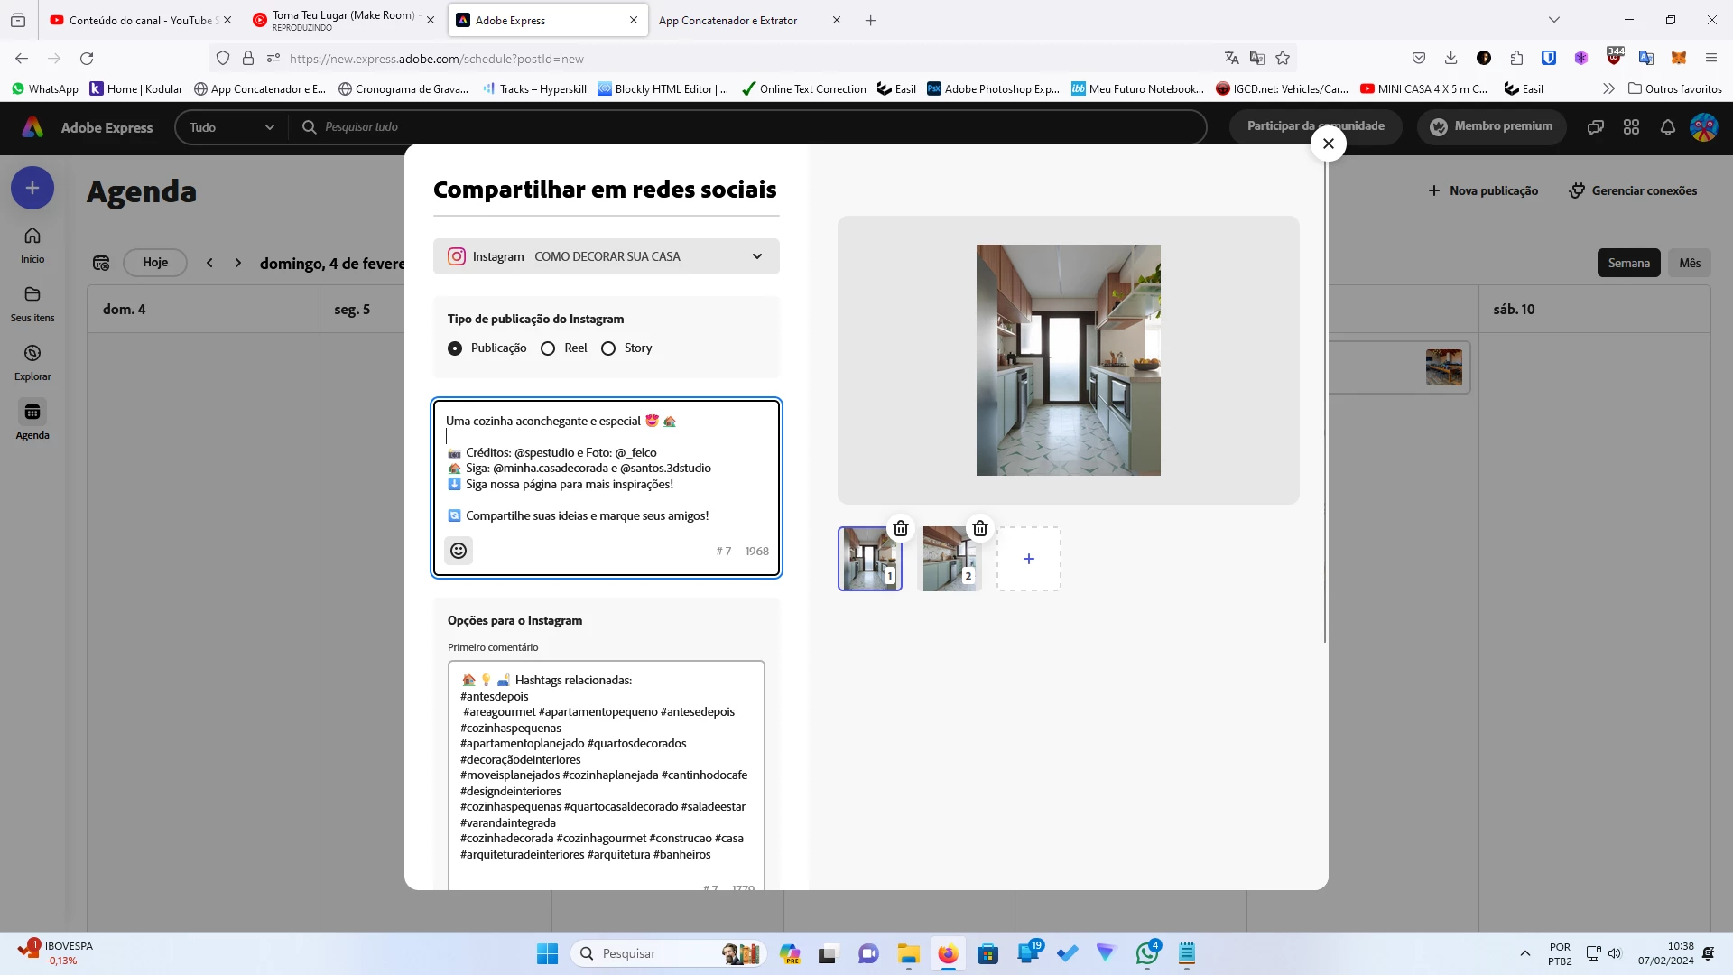Screen dimensions: 1733x975
Task: Select the first kitchen thumbnail
Action: coord(869,559)
